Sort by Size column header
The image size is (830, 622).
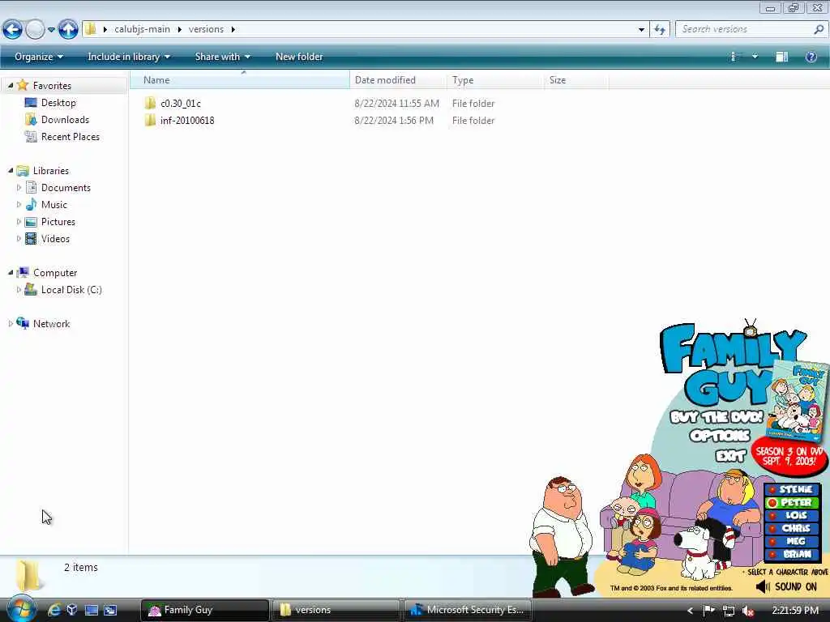pyautogui.click(x=576, y=80)
